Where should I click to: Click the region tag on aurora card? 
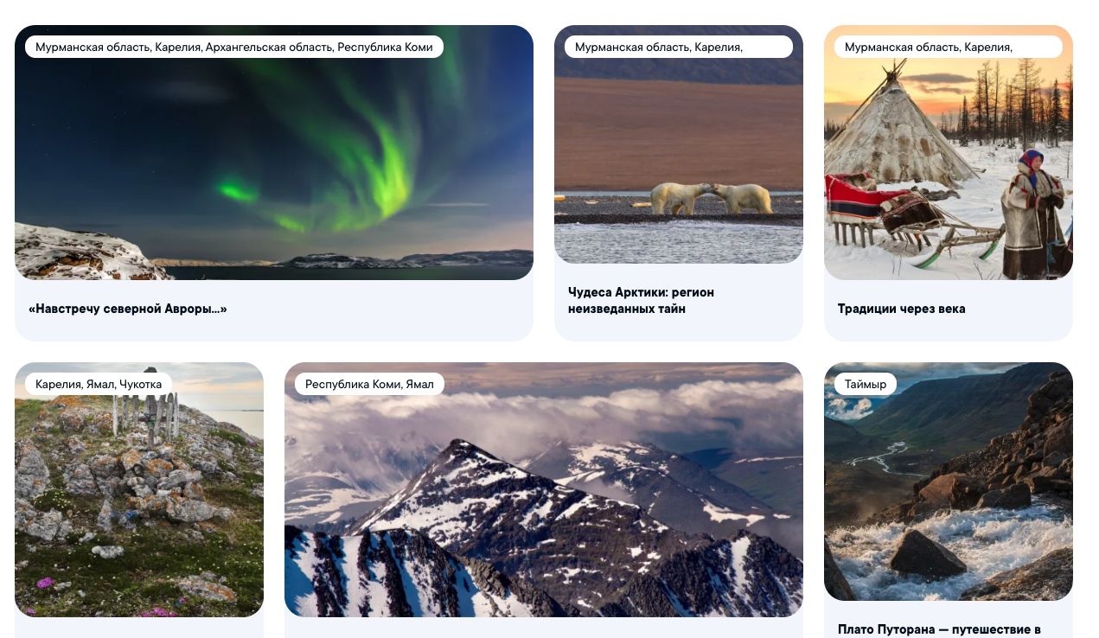[234, 47]
